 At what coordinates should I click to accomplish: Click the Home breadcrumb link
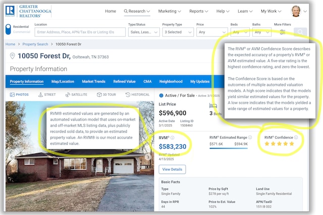(x=10, y=44)
